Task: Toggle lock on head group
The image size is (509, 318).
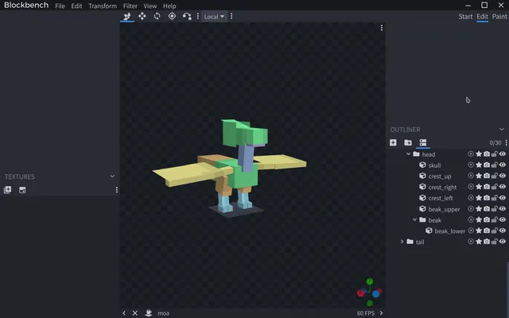Action: tap(495, 153)
